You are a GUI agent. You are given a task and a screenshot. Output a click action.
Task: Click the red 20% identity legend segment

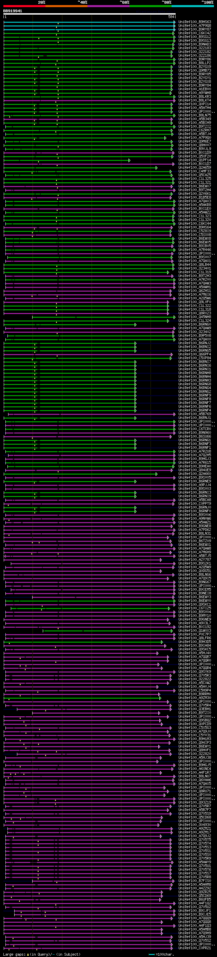coord(24,6)
